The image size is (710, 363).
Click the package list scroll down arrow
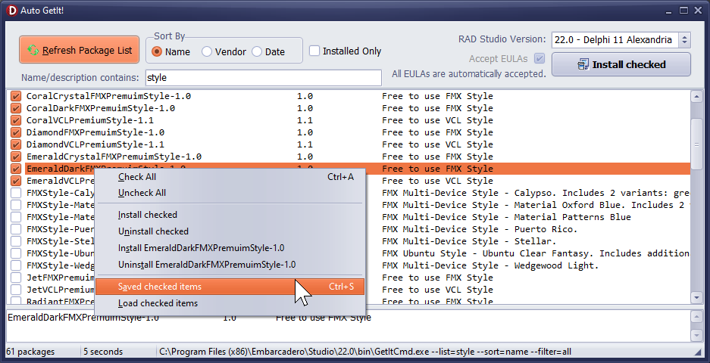696,297
